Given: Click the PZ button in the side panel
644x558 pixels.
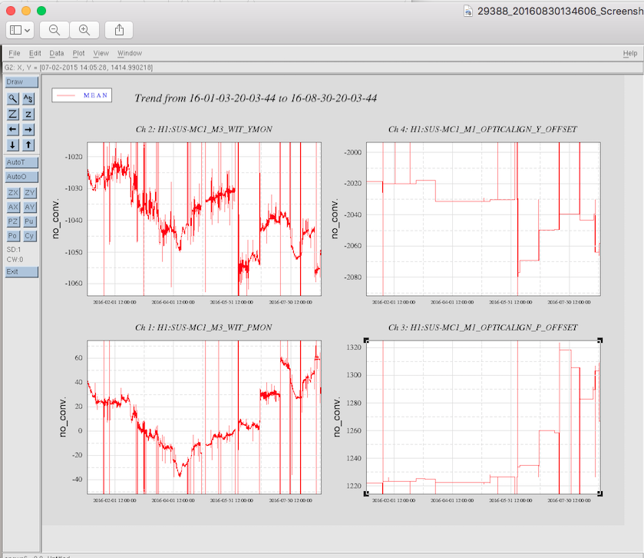Looking at the screenshot, I should pyautogui.click(x=13, y=221).
